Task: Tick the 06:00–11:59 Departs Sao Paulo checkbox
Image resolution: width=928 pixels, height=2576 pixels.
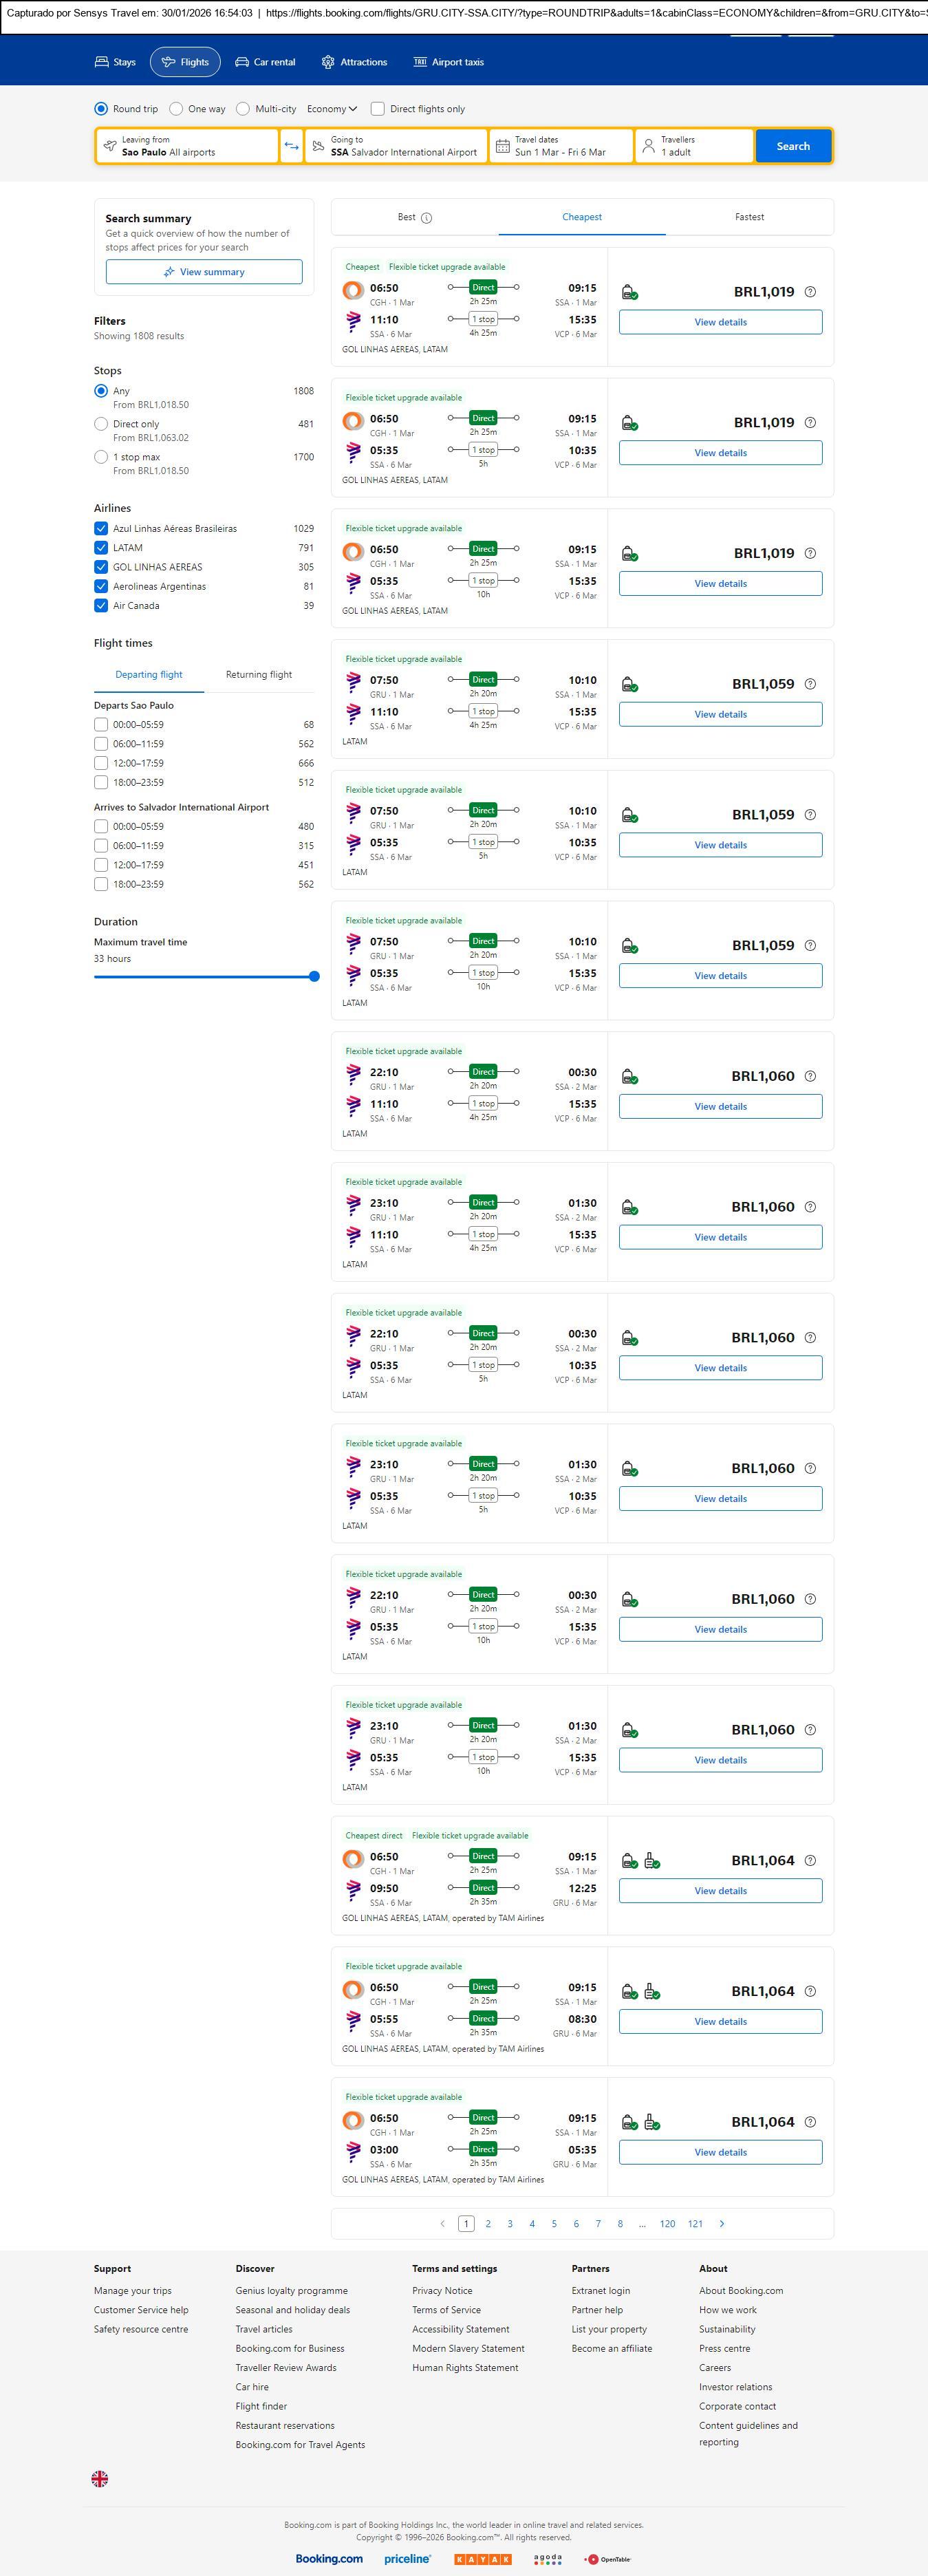Action: 101,744
